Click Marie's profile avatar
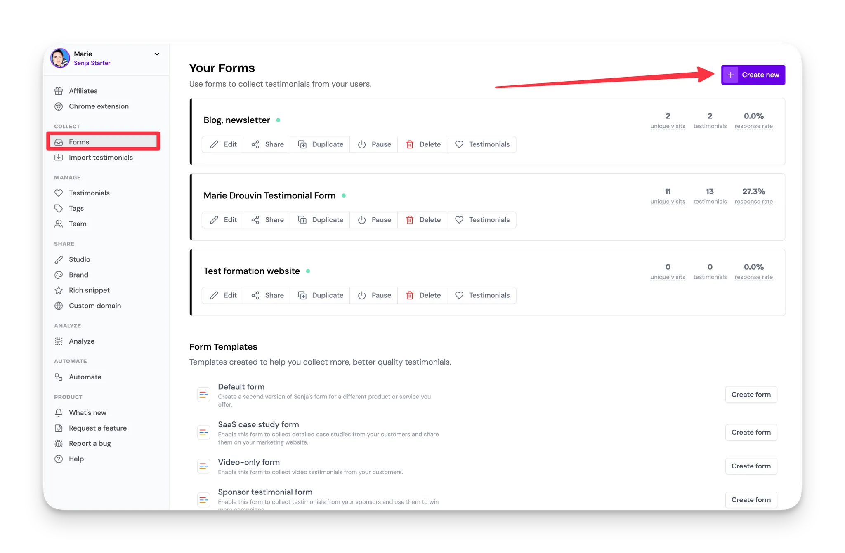Image resolution: width=845 pixels, height=553 pixels. [60, 58]
